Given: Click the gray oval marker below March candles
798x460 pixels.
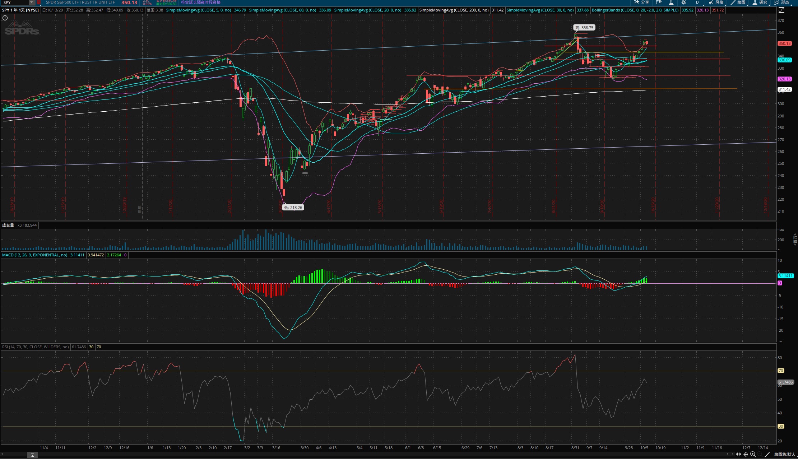Looking at the screenshot, I should pos(305,173).
